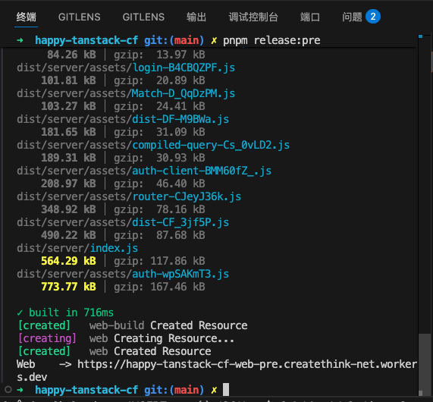Screen dimensions: 433x402
Task: Switch to the 输出 output tab
Action: (x=196, y=17)
